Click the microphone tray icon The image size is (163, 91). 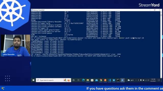(141, 80)
